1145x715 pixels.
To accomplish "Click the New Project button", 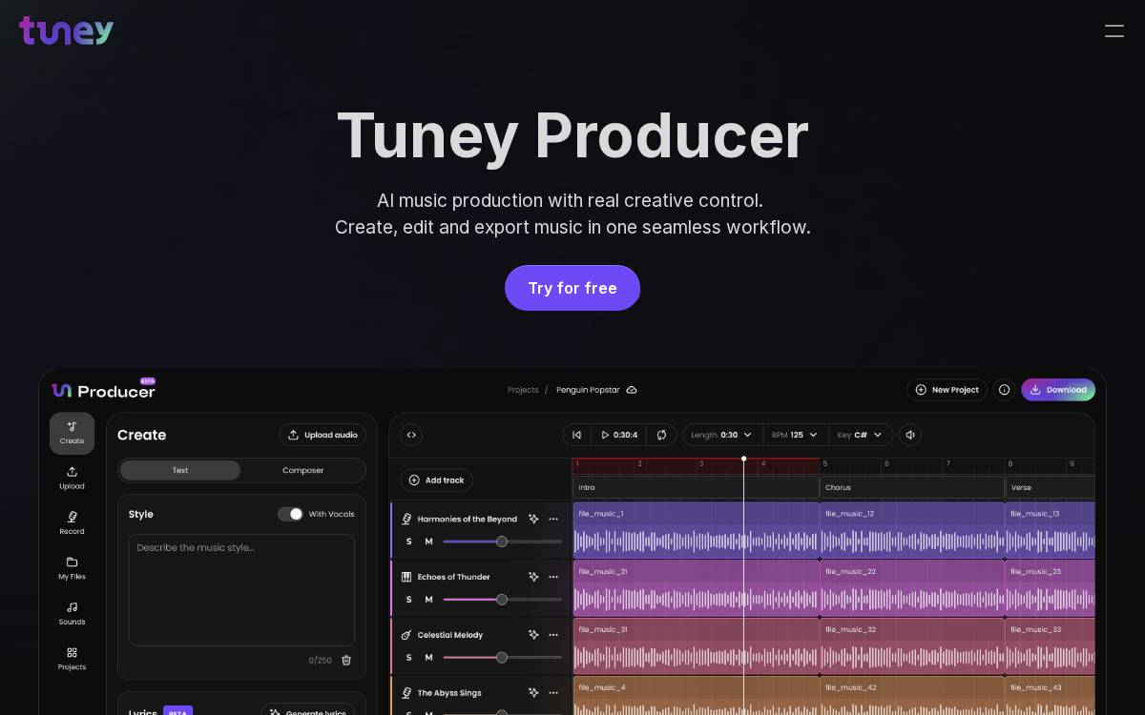I will (x=947, y=390).
